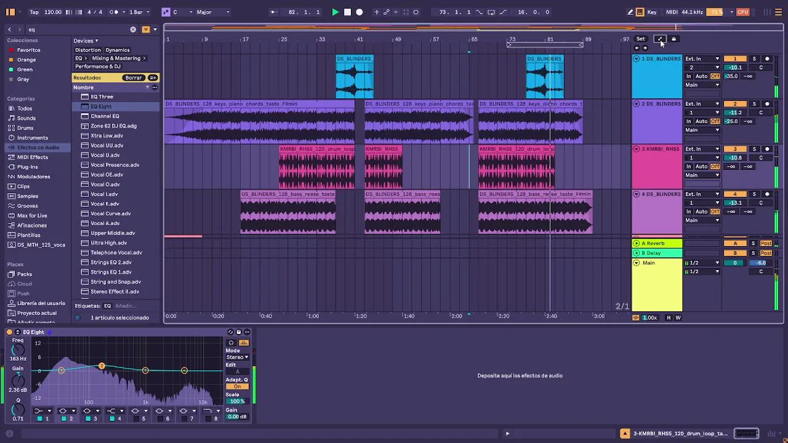This screenshot has width=788, height=443.
Task: Select the Channel EQ device
Action: pos(105,116)
